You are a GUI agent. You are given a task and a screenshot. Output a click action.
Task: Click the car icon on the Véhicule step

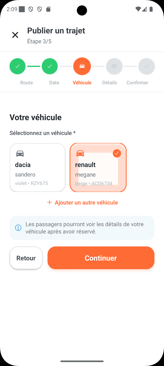(82, 66)
